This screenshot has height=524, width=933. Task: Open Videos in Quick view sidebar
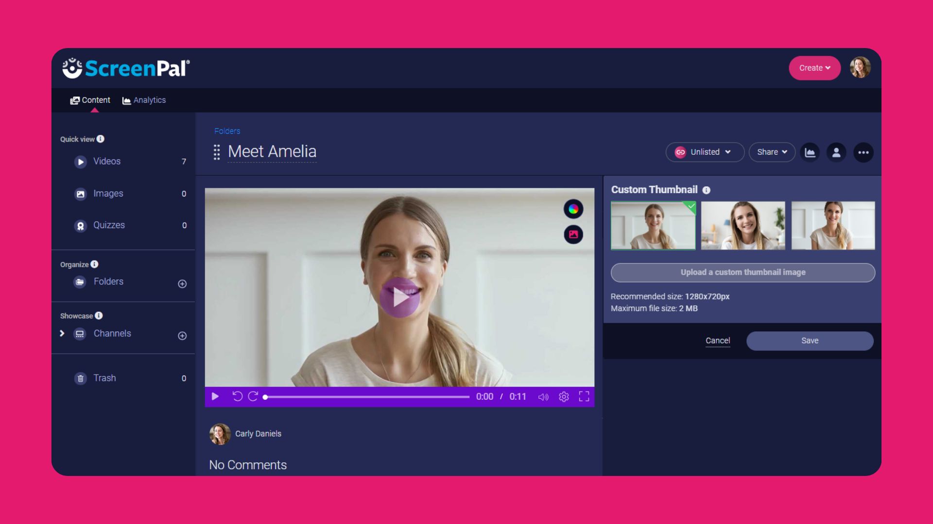107,162
